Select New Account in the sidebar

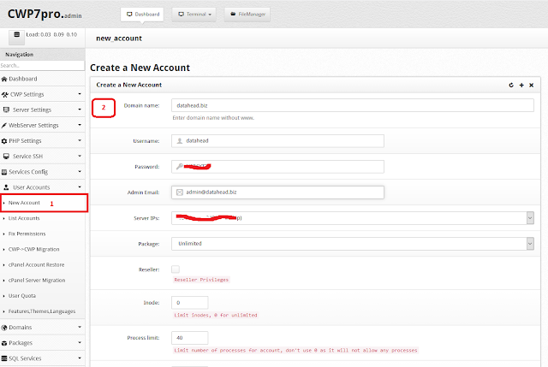[44, 203]
